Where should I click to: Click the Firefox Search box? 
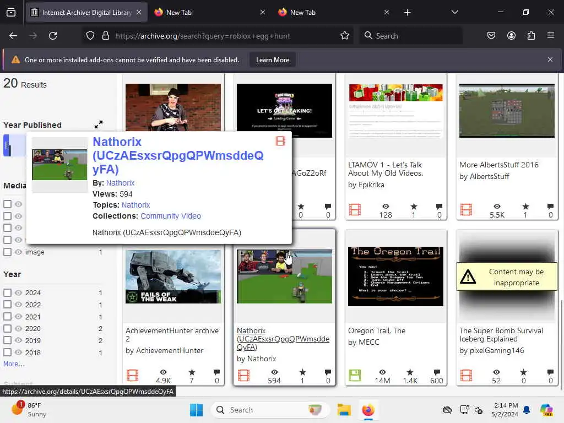pyautogui.click(x=411, y=36)
